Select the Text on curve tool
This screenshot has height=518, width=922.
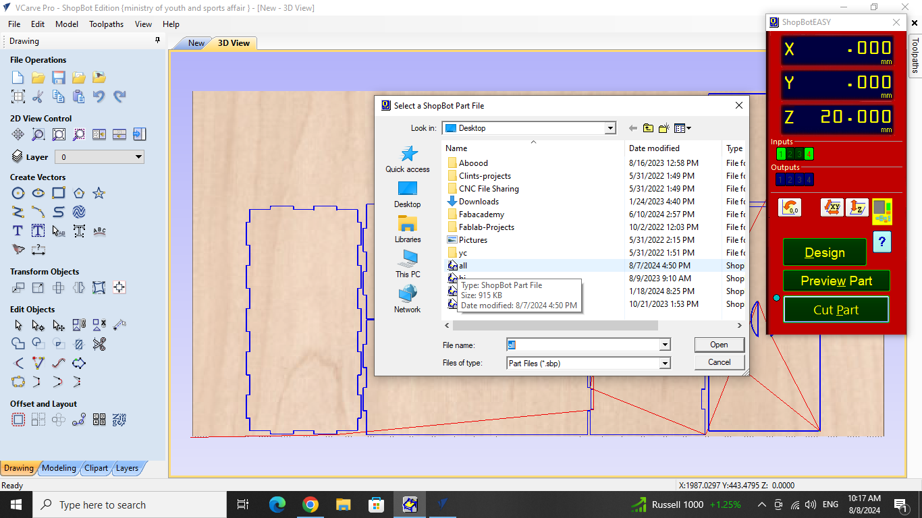click(99, 231)
